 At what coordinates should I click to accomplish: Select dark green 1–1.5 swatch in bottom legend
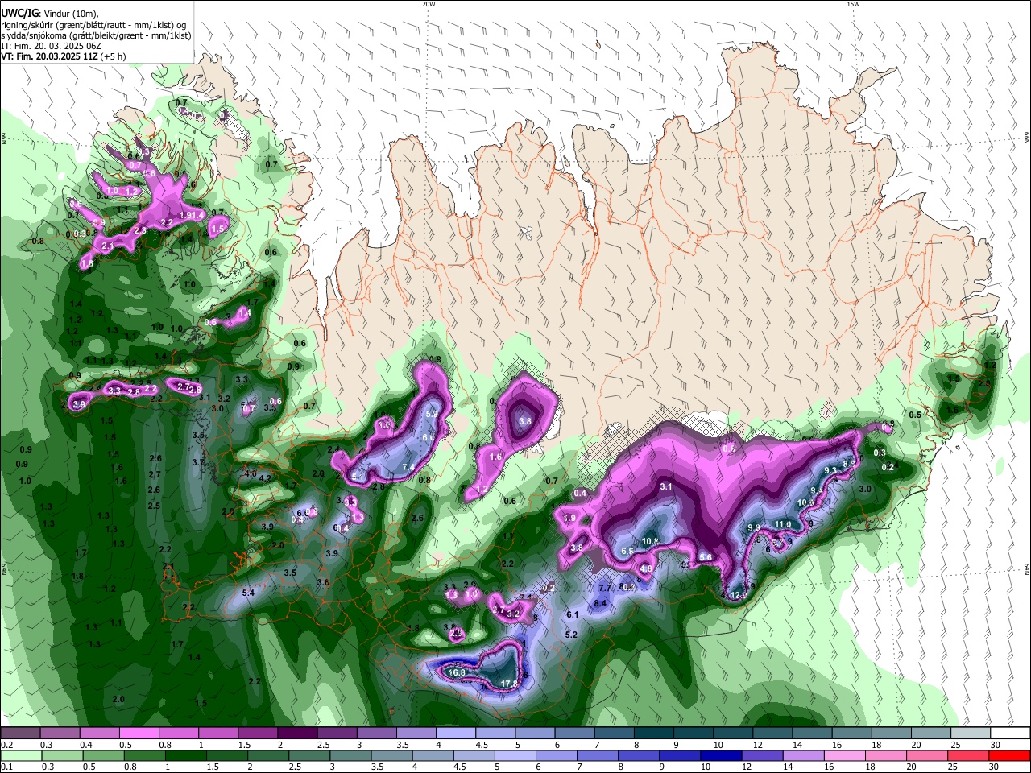(186, 755)
